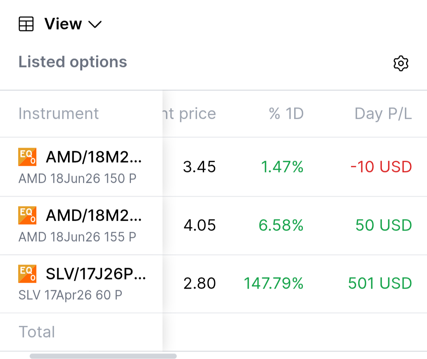Click the Total row label

click(x=37, y=332)
